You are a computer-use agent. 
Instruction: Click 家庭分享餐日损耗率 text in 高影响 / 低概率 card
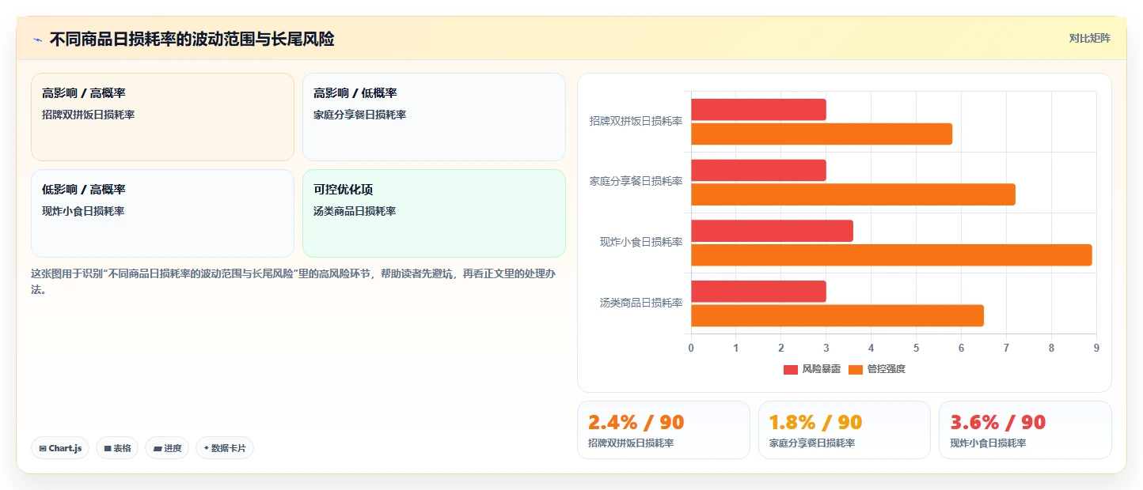[359, 115]
